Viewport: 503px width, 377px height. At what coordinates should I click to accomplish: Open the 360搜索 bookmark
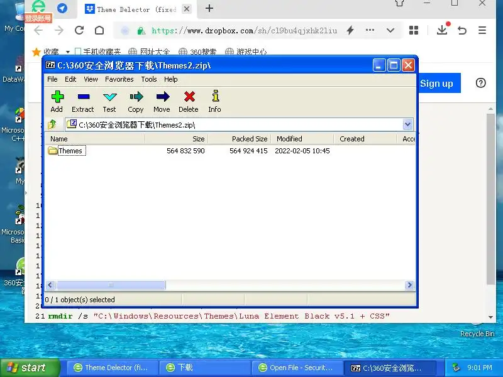[x=197, y=52]
